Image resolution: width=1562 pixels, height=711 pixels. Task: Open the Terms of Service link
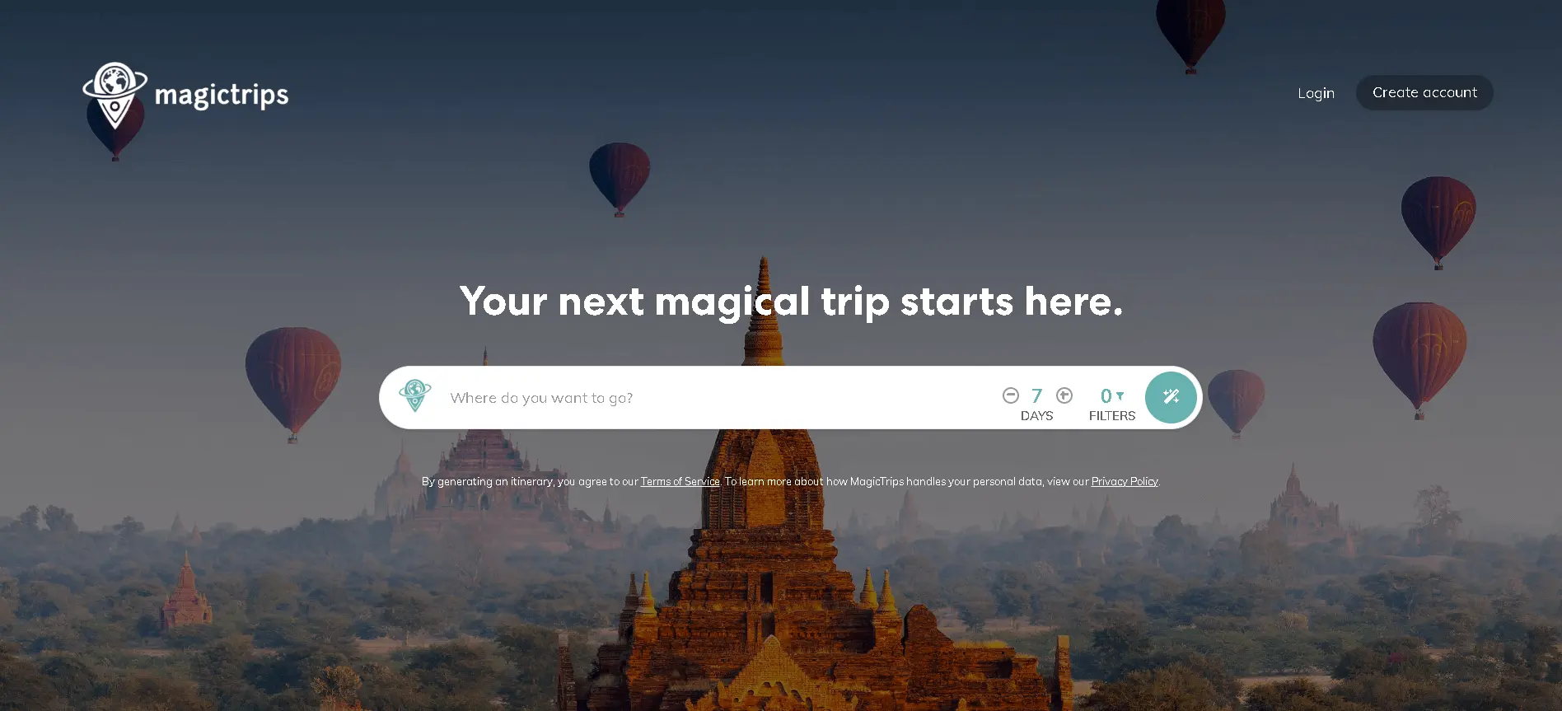click(680, 482)
